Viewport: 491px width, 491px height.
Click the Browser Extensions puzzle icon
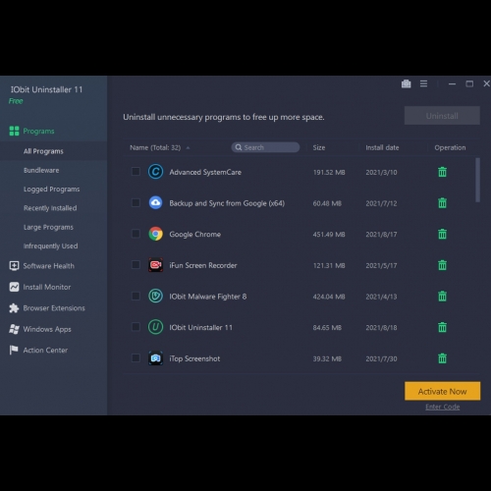[14, 308]
